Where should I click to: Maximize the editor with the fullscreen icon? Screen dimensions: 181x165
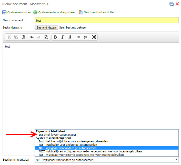pyautogui.click(x=94, y=37)
